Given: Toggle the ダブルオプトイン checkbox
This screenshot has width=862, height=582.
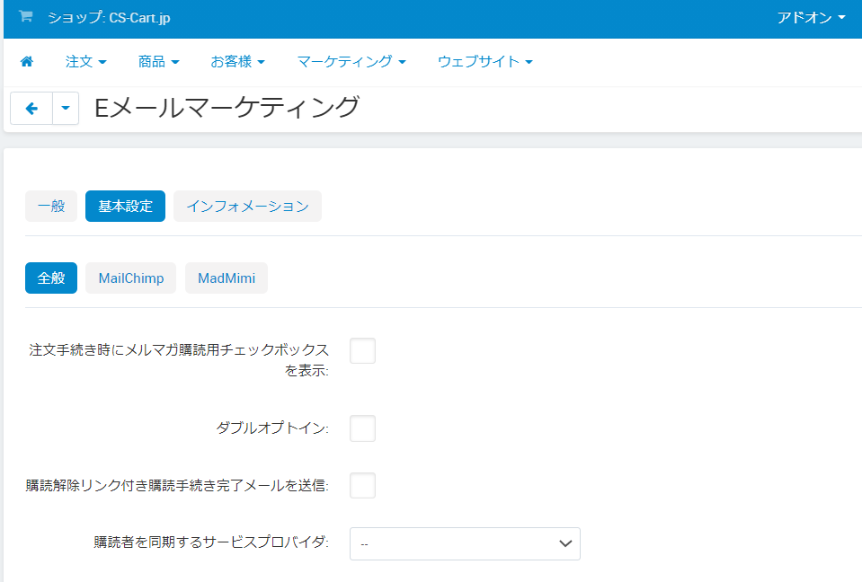Looking at the screenshot, I should tap(362, 428).
